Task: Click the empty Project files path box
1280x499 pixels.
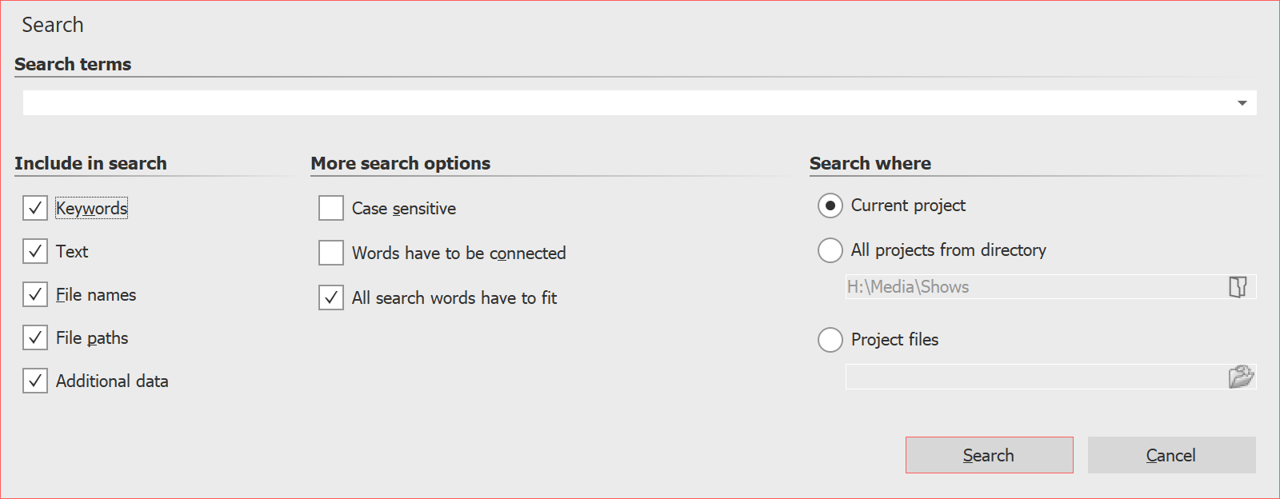Action: [x=1000, y=376]
